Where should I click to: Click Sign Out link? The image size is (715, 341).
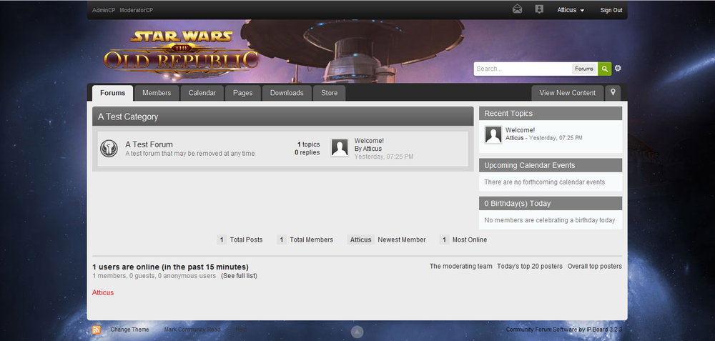pyautogui.click(x=611, y=10)
